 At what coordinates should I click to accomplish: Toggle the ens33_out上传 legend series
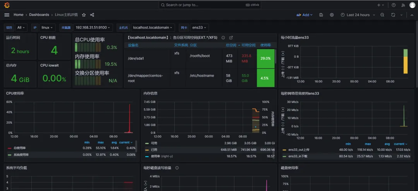[298, 150]
